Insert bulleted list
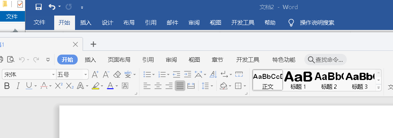 click(x=147, y=74)
